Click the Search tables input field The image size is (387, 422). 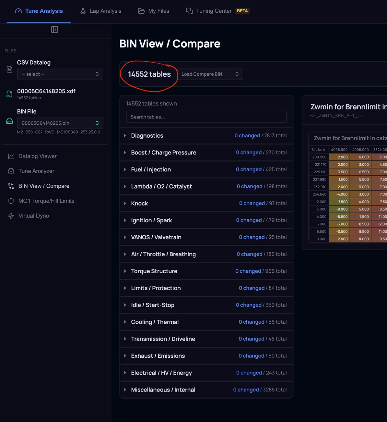pos(206,117)
